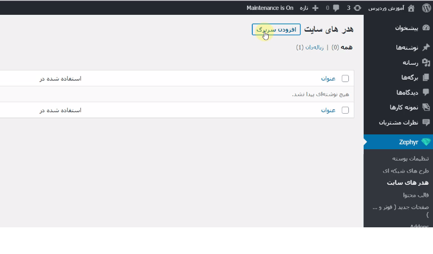Open media library icon رسانه
Viewport: 433px width, 254px height.
[426, 63]
